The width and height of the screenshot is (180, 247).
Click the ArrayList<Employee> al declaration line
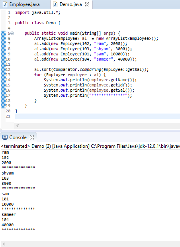pyautogui.click(x=96, y=38)
